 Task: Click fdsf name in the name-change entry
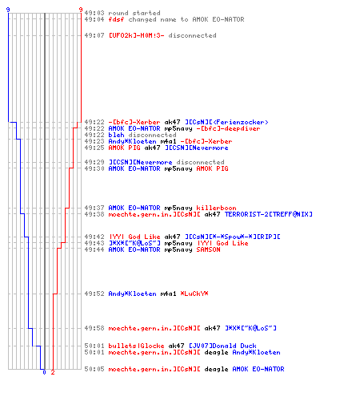coord(116,19)
